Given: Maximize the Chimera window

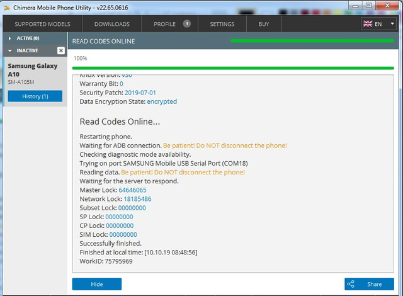Looking at the screenshot, I should point(369,6).
